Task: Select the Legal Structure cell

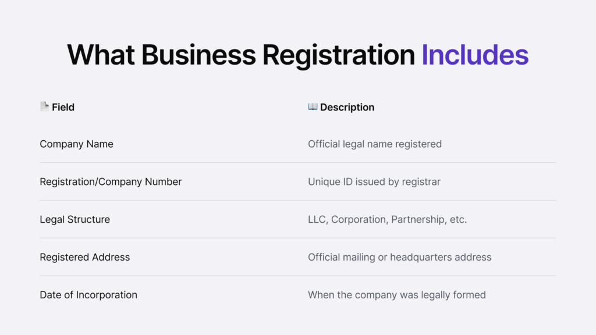Action: tap(74, 219)
